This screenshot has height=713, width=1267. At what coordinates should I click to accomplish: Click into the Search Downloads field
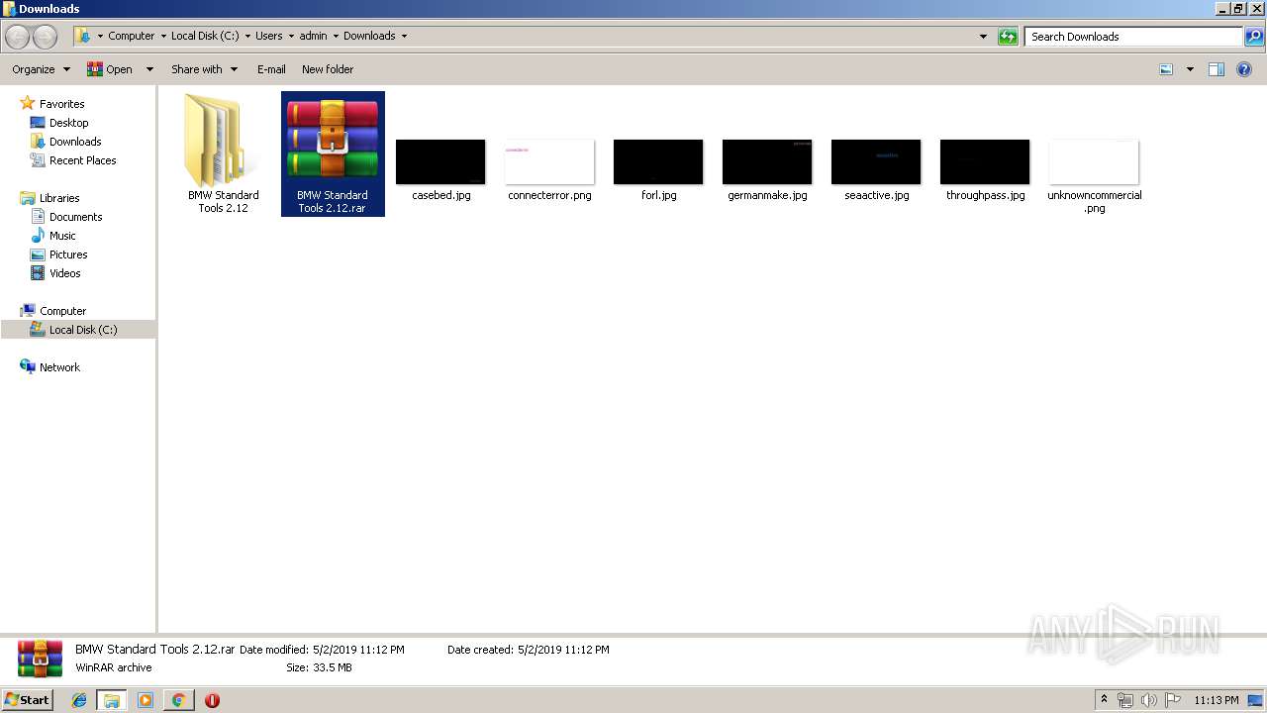tap(1133, 37)
